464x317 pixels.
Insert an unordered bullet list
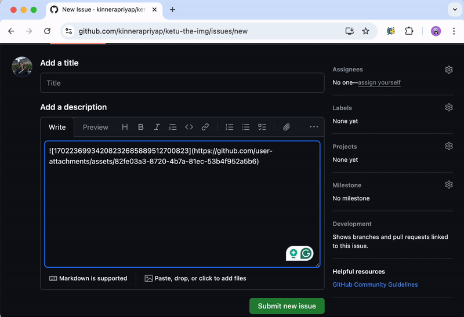pyautogui.click(x=245, y=127)
